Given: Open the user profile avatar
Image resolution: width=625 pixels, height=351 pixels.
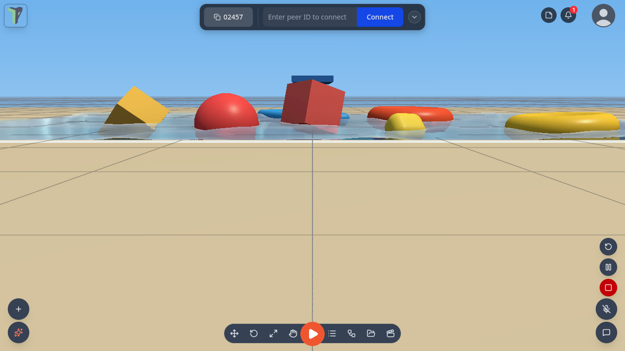Looking at the screenshot, I should 604,16.
